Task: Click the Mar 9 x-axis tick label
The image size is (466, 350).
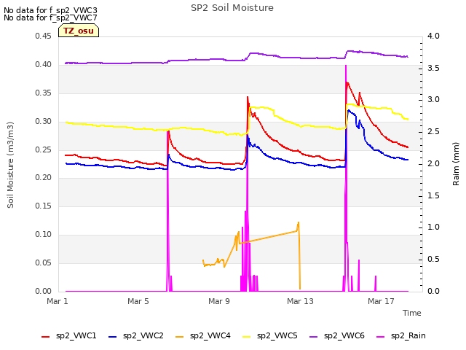Action: (219, 301)
